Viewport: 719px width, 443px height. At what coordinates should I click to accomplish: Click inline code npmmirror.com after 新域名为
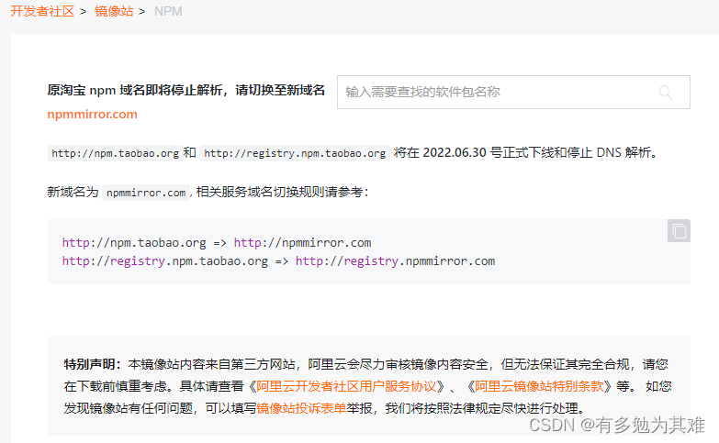[146, 193]
